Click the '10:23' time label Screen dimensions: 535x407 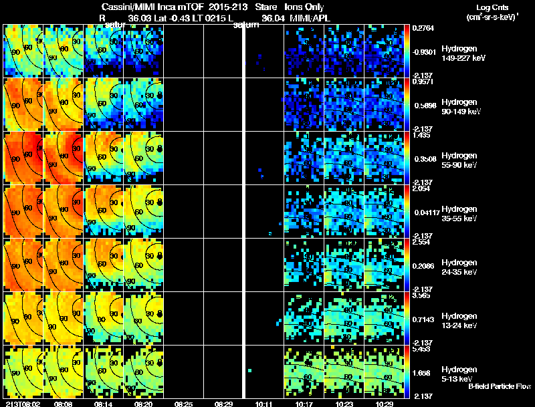tap(344, 404)
